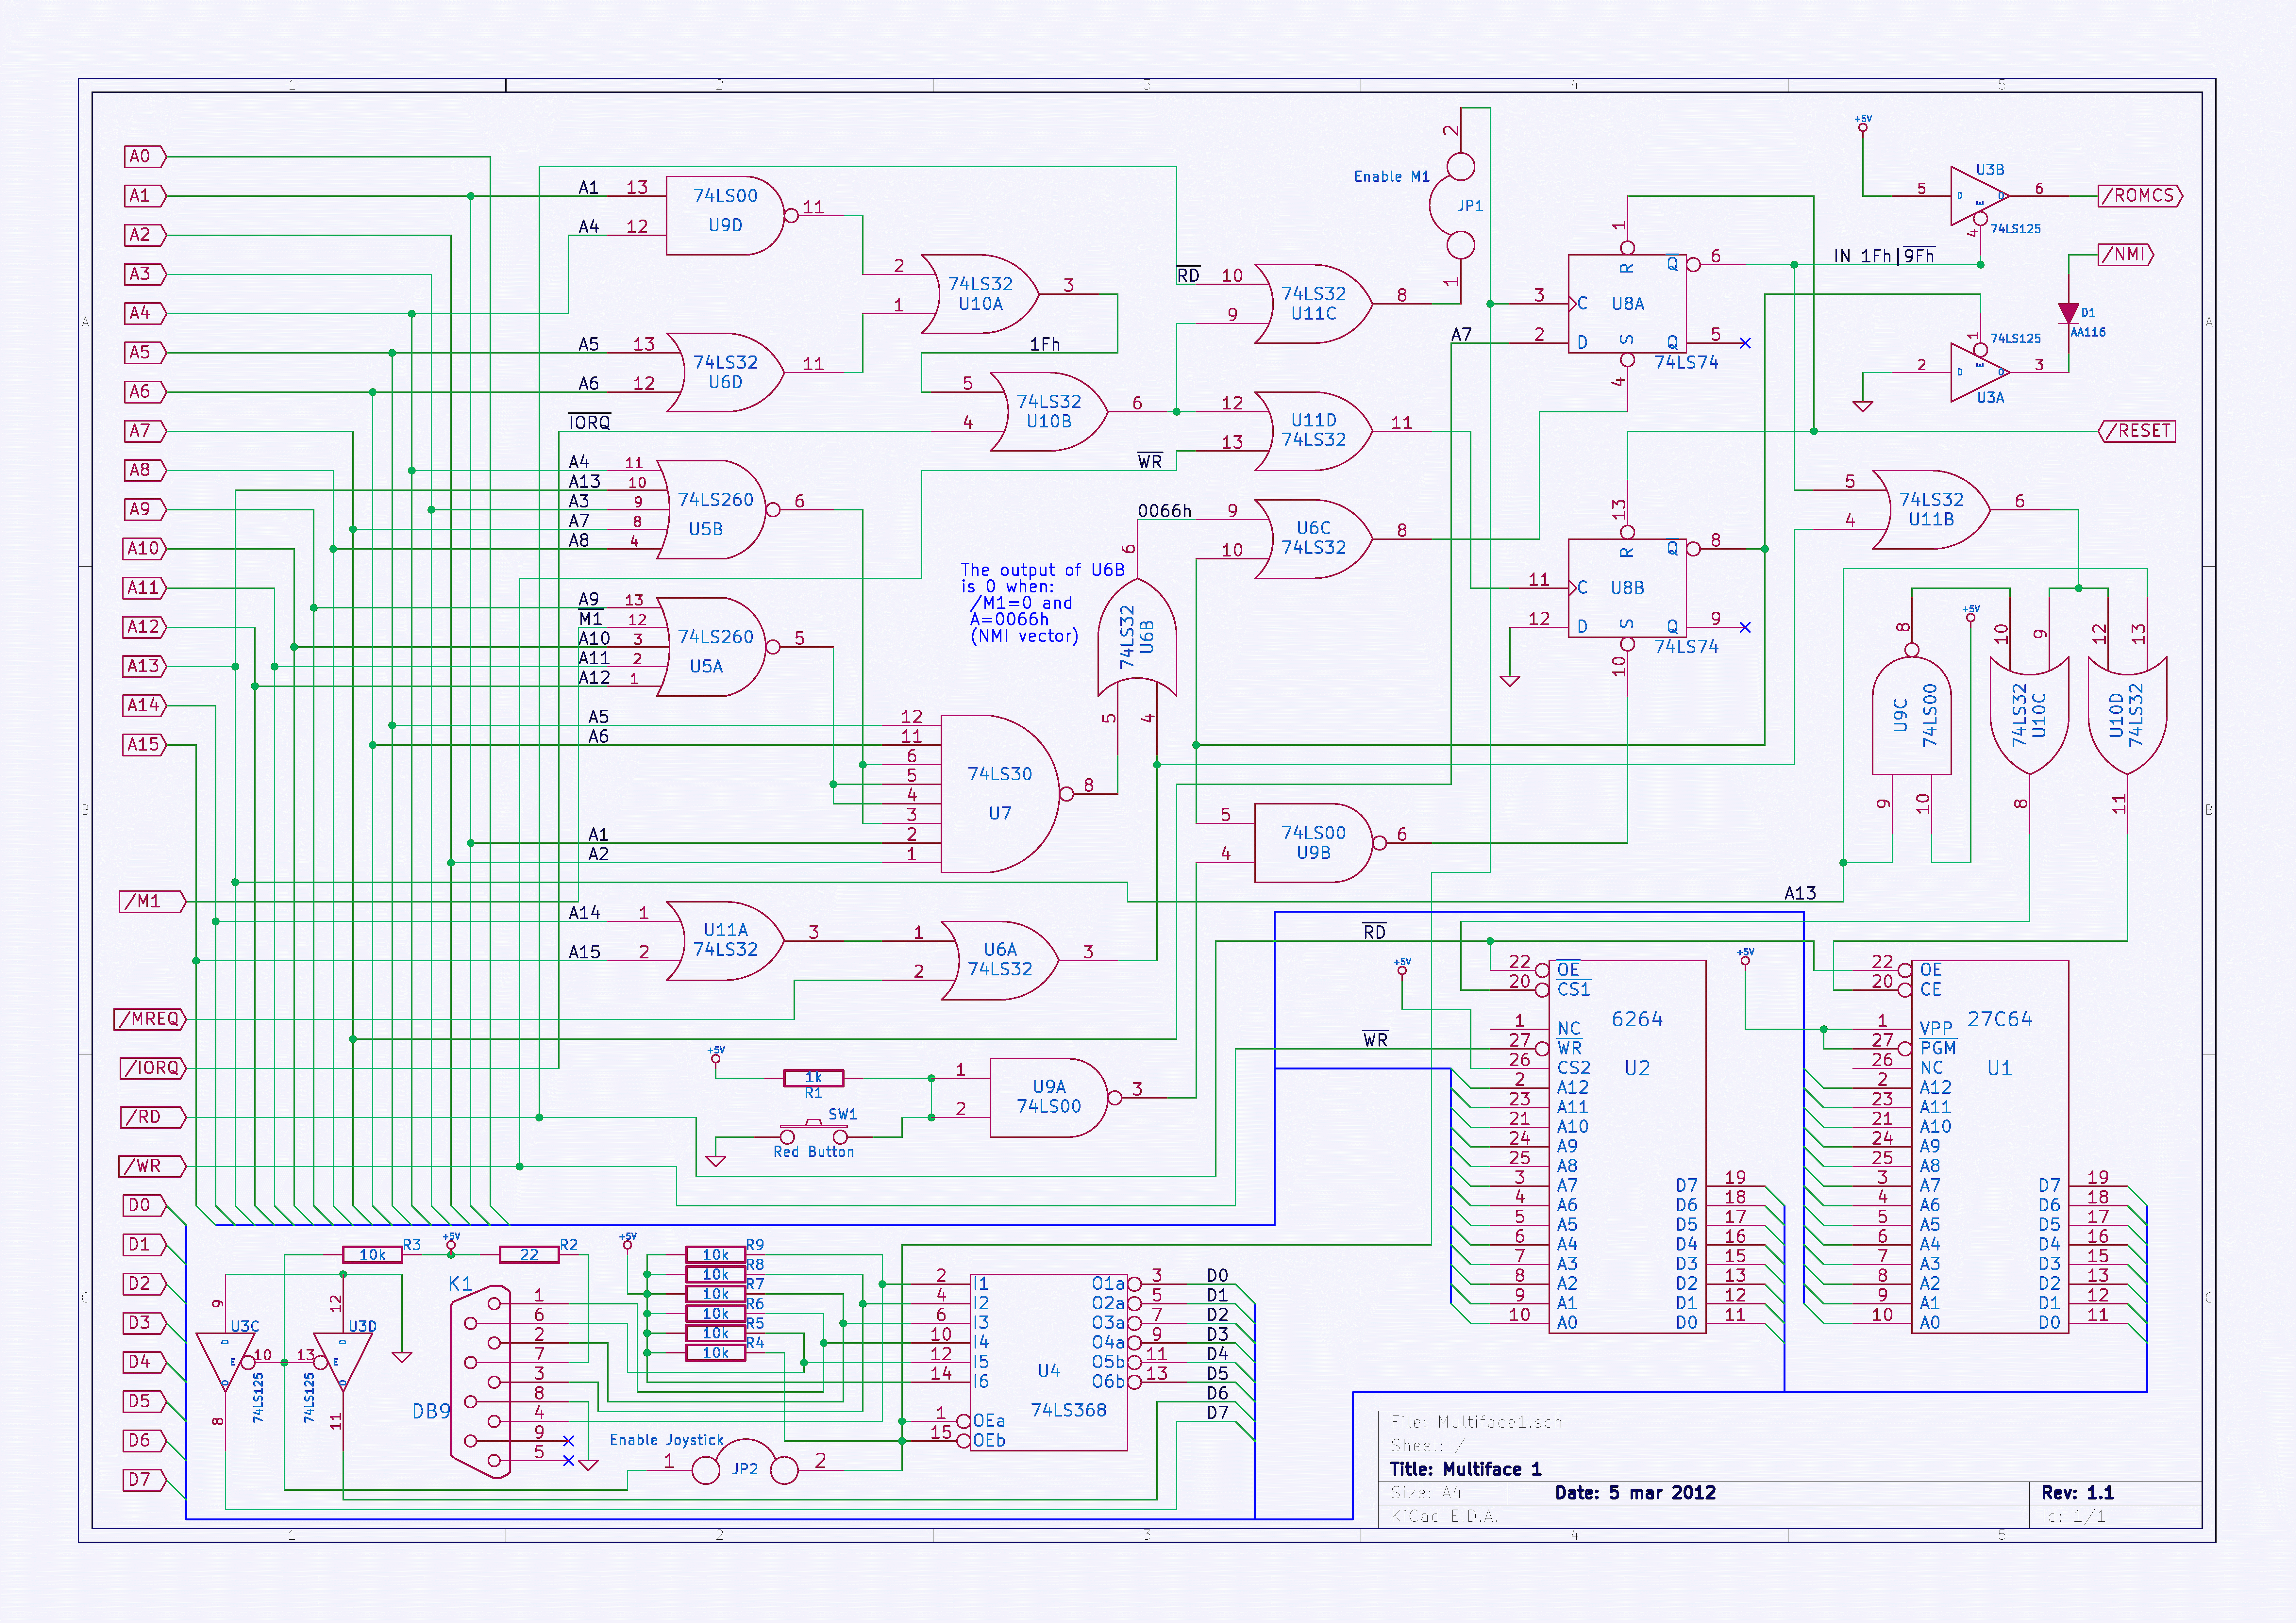Screen dimensions: 2296x1623
Task: Select the 74LS32 U6D OR gate
Action: pyautogui.click(x=725, y=372)
